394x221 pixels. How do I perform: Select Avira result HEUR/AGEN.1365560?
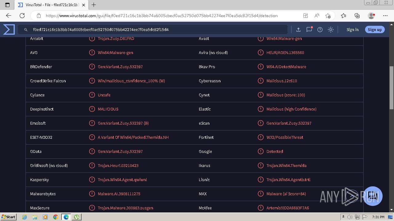pyautogui.click(x=285, y=52)
